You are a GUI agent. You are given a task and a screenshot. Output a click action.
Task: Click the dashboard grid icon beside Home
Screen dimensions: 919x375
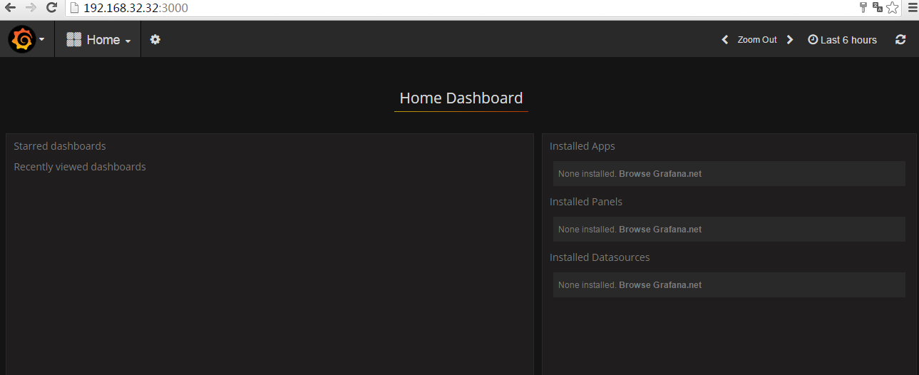[x=74, y=40]
